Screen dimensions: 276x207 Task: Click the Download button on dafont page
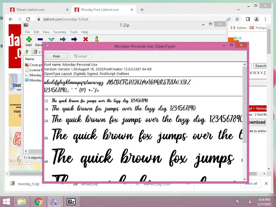tap(257, 122)
